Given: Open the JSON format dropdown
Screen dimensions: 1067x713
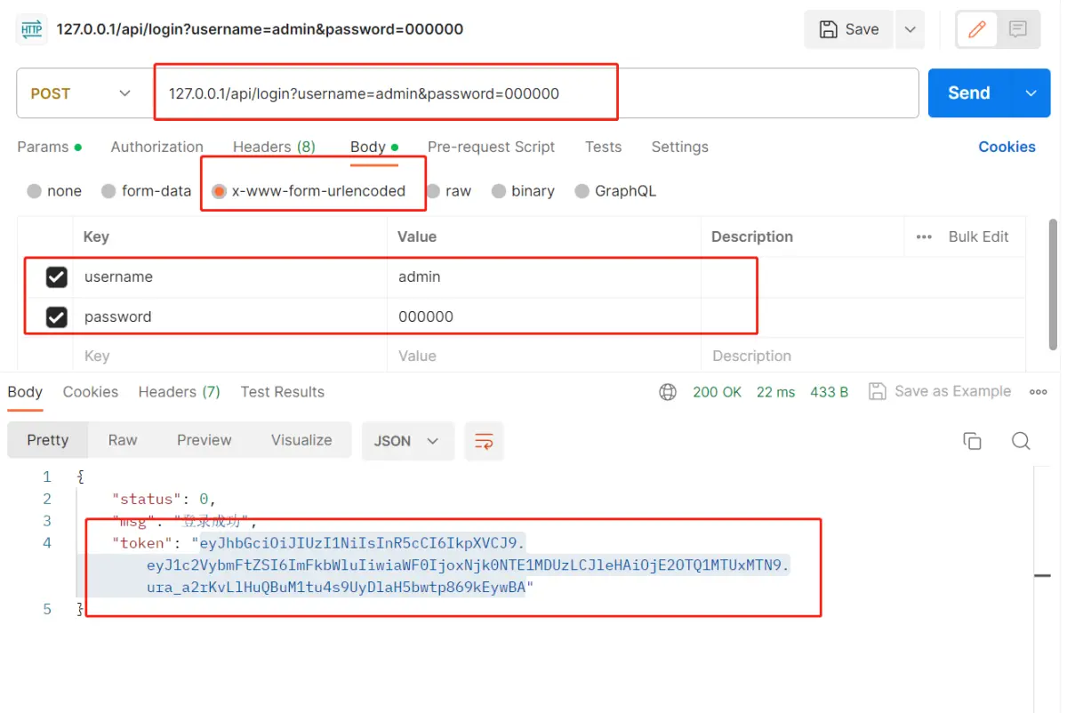Looking at the screenshot, I should click(x=407, y=441).
